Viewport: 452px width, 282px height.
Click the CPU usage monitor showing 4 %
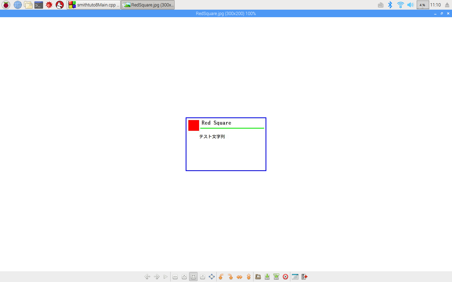point(423,5)
